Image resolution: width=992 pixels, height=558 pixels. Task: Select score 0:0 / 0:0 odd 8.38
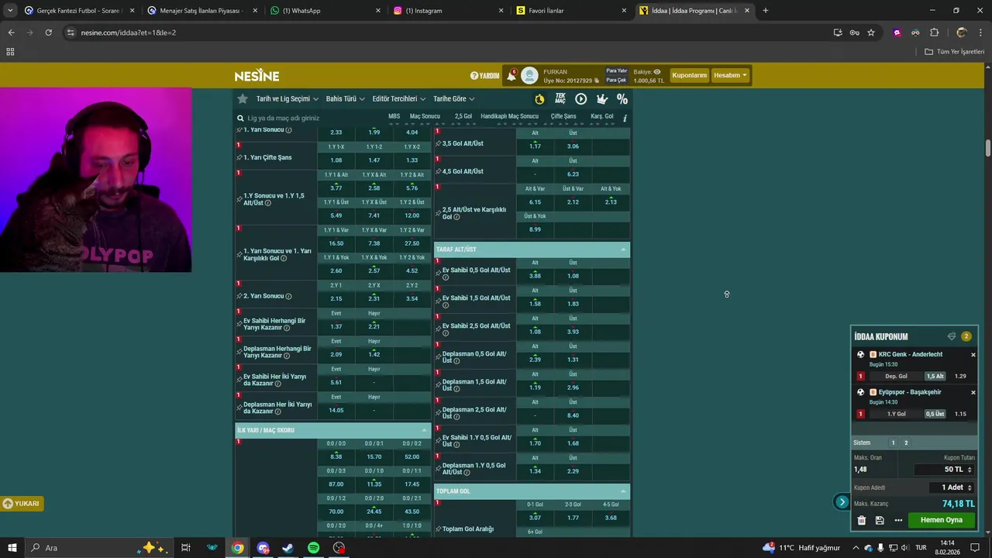coord(336,456)
